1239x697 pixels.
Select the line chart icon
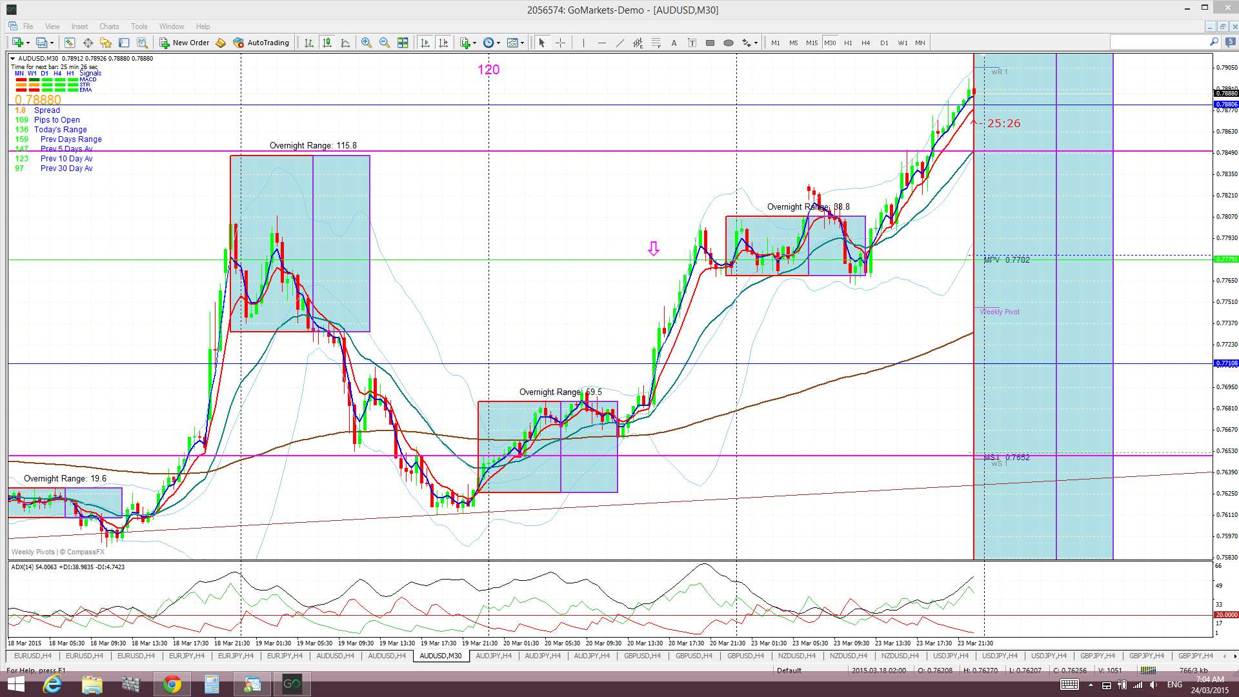345,43
